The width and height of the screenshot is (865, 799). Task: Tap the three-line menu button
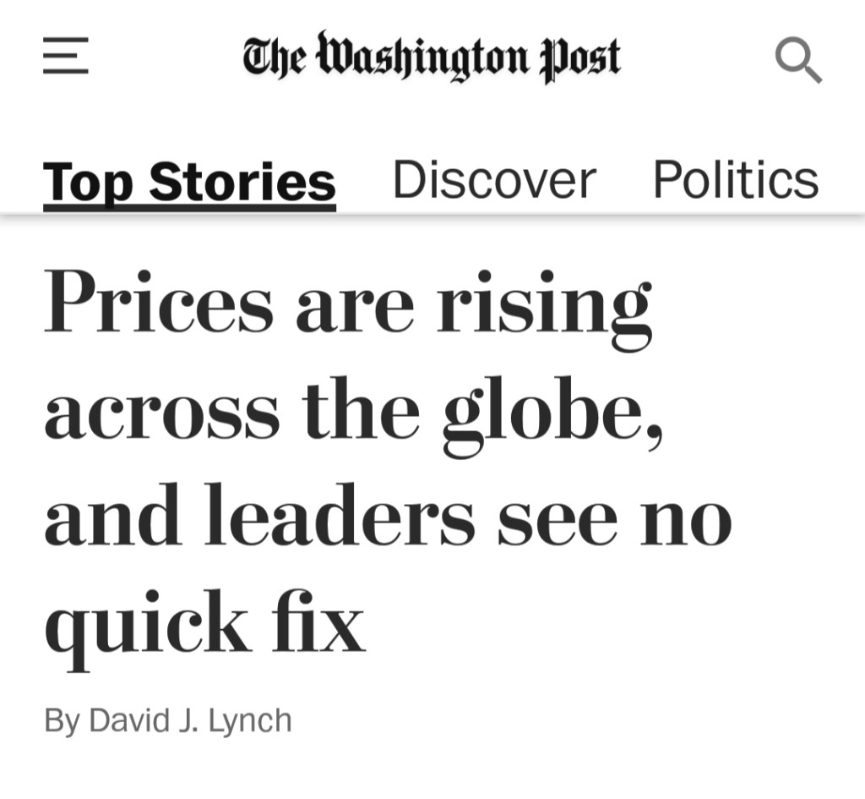(x=66, y=56)
